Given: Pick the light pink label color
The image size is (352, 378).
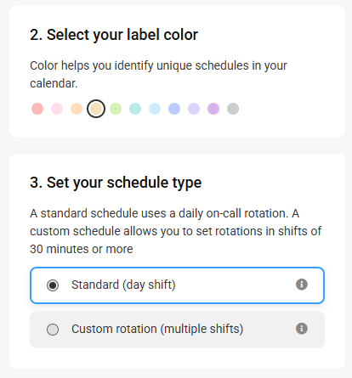Looking at the screenshot, I should pyautogui.click(x=57, y=109).
